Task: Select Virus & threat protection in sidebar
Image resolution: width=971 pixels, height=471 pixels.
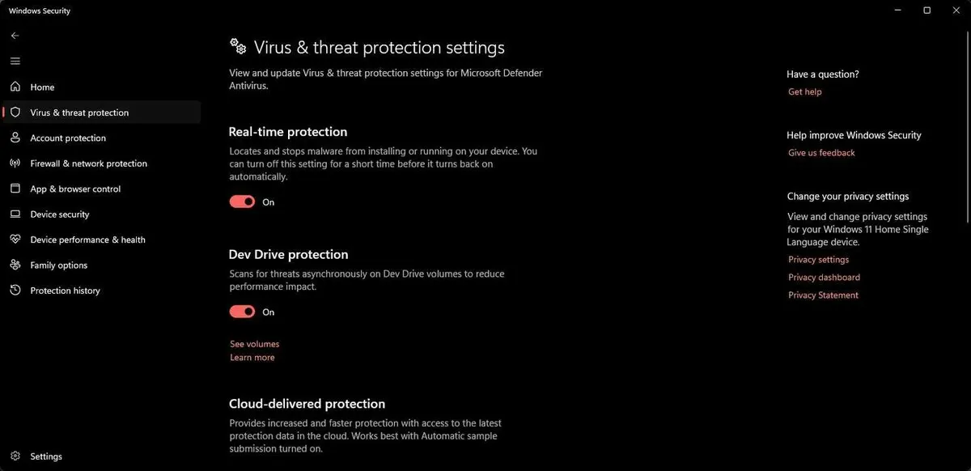Action: coord(79,112)
